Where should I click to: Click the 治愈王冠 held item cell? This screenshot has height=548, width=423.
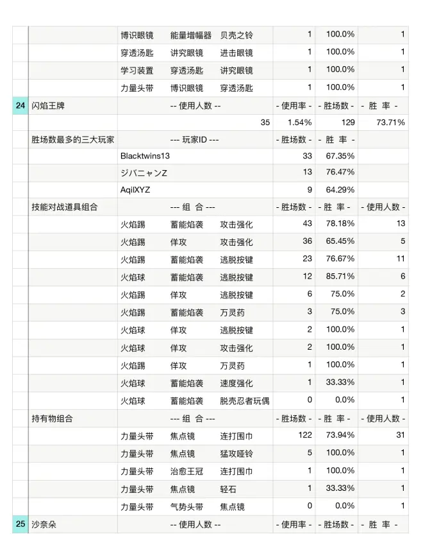click(187, 471)
